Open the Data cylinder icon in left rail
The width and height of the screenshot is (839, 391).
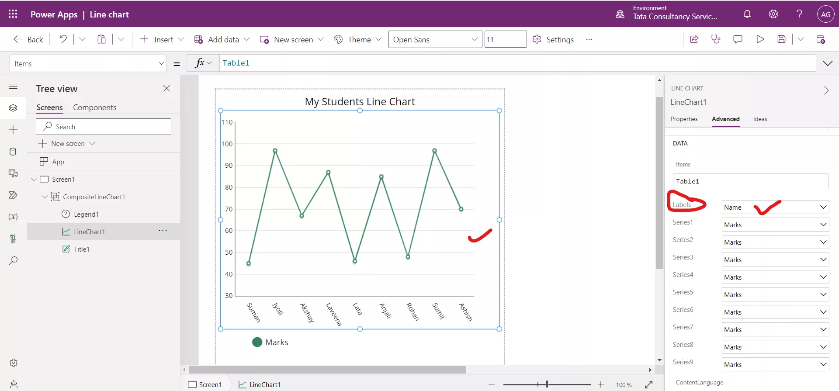tap(13, 152)
